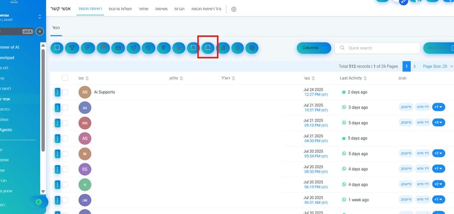454x214 pixels.
Task: Check the Jul 20 06:19 PM row checkbox
Action: [65, 185]
